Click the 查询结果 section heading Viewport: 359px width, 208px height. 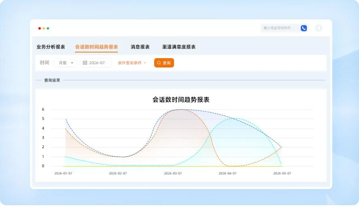pyautogui.click(x=52, y=80)
